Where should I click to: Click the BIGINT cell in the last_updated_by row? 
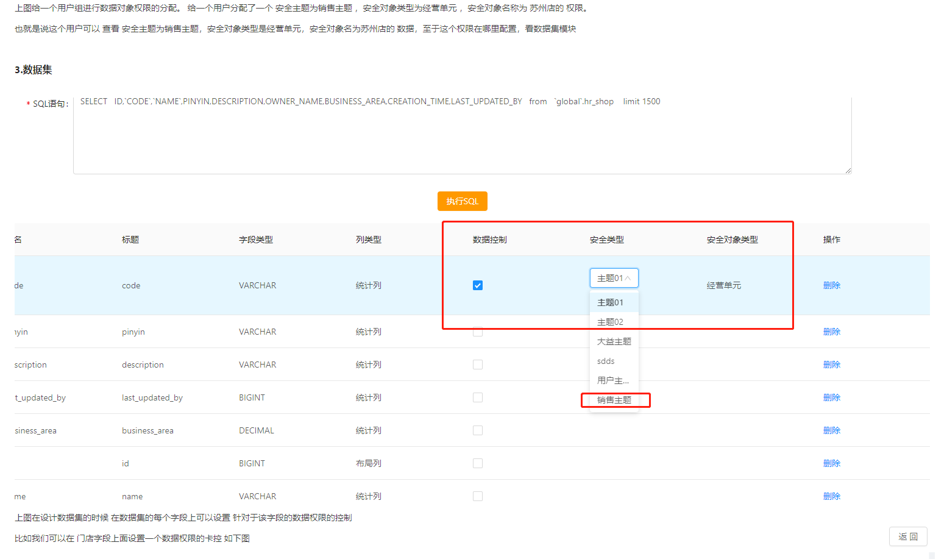[x=252, y=397]
